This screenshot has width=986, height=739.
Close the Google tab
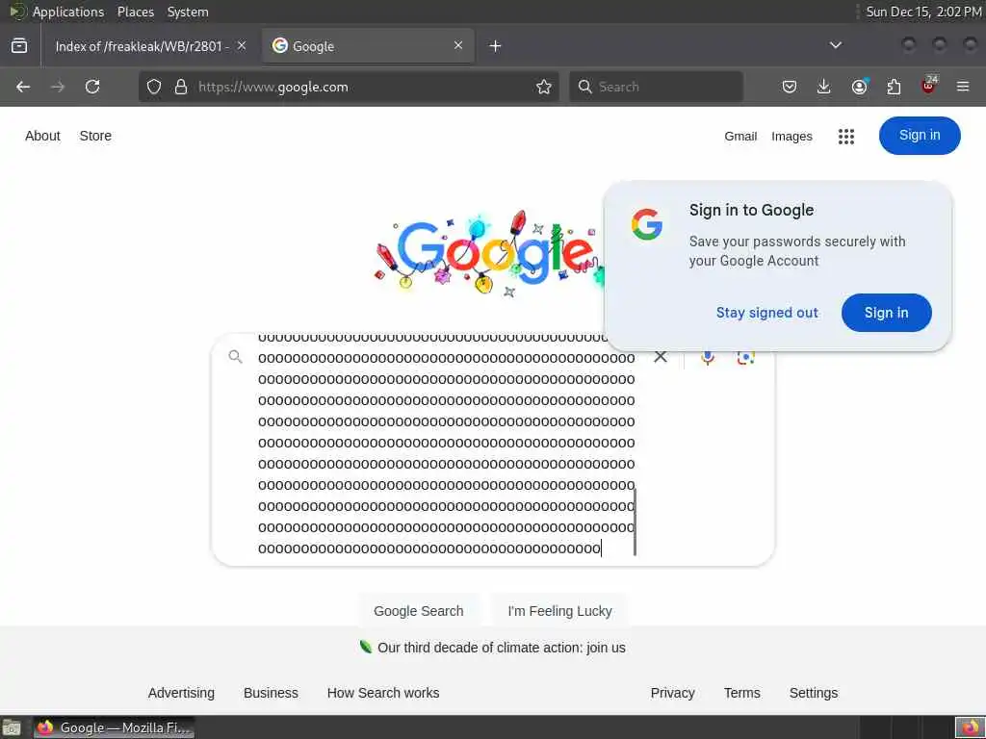[458, 45]
